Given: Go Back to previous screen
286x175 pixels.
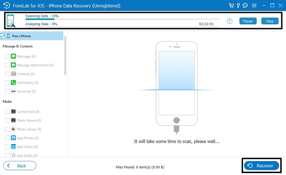Looking at the screenshot, I should click(20, 165).
